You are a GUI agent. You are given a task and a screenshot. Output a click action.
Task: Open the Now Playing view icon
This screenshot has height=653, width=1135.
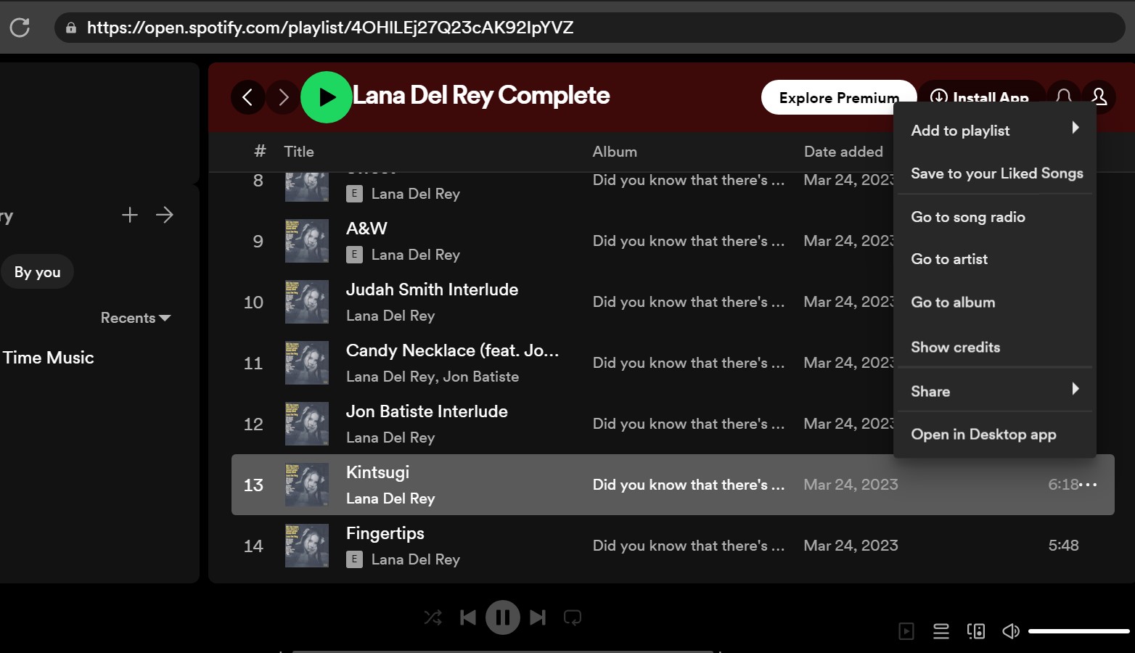coord(906,631)
